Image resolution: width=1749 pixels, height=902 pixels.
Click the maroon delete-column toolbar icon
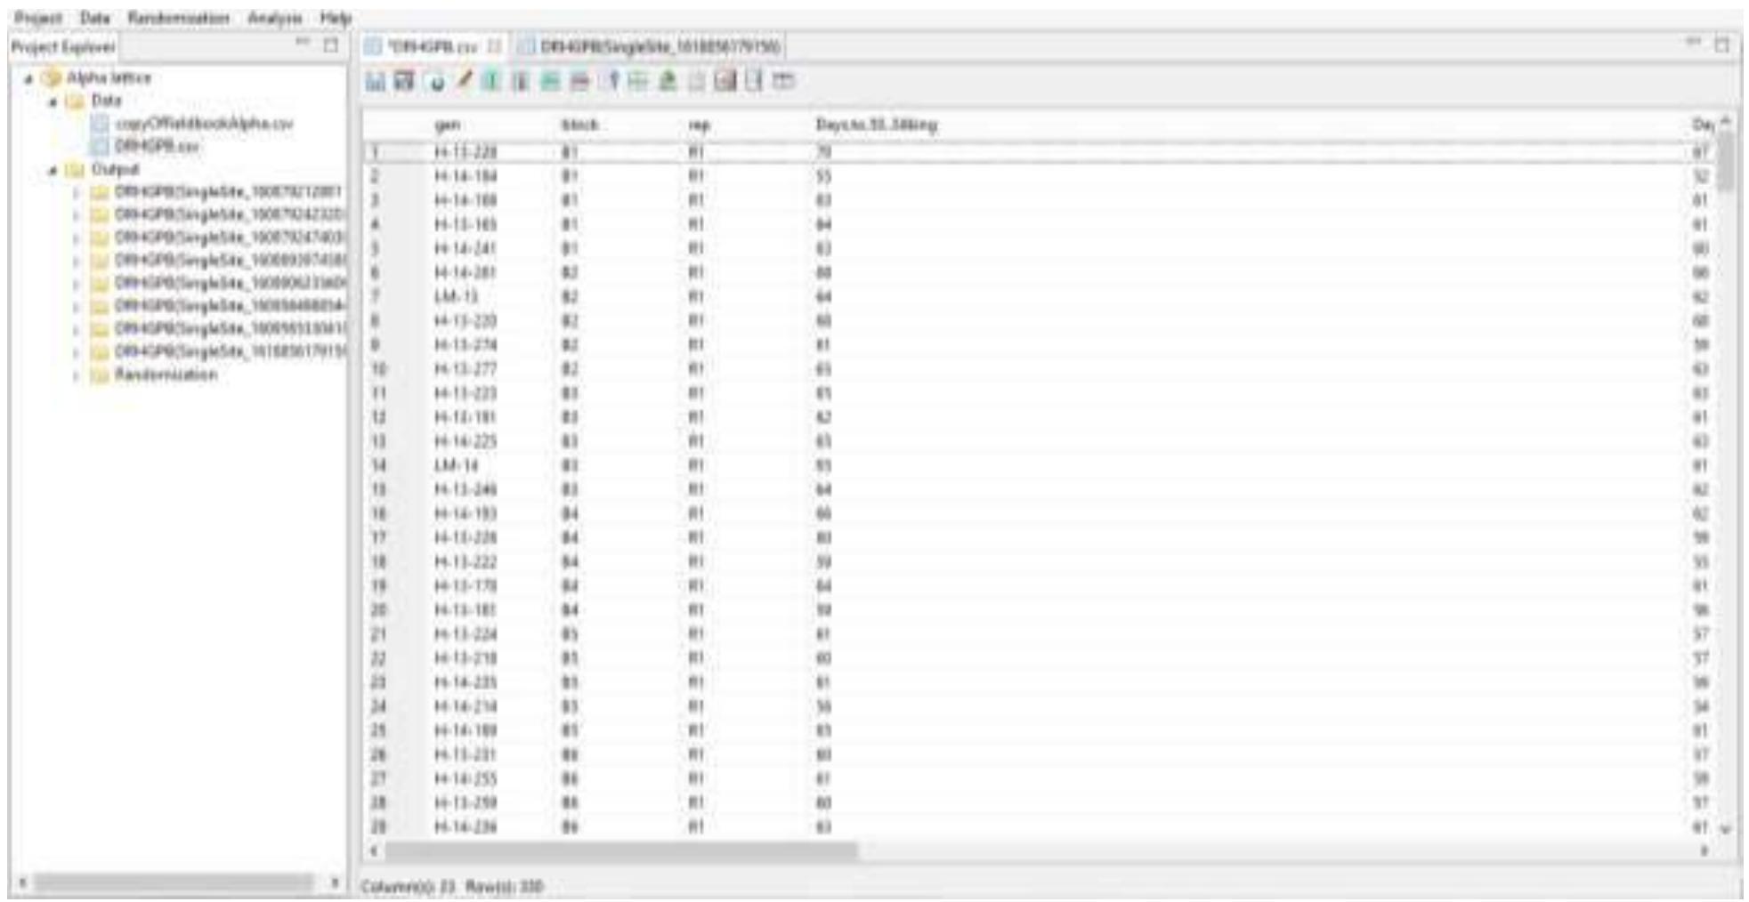(x=520, y=85)
